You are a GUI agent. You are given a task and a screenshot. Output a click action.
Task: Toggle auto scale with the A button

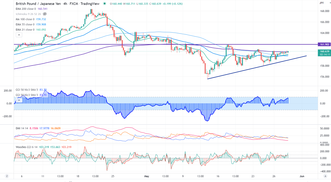pos(325,176)
